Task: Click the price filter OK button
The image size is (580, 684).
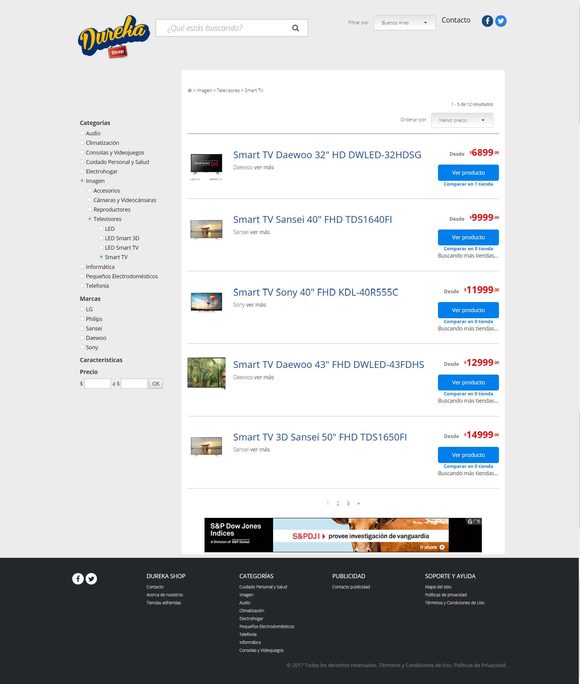Action: [156, 384]
